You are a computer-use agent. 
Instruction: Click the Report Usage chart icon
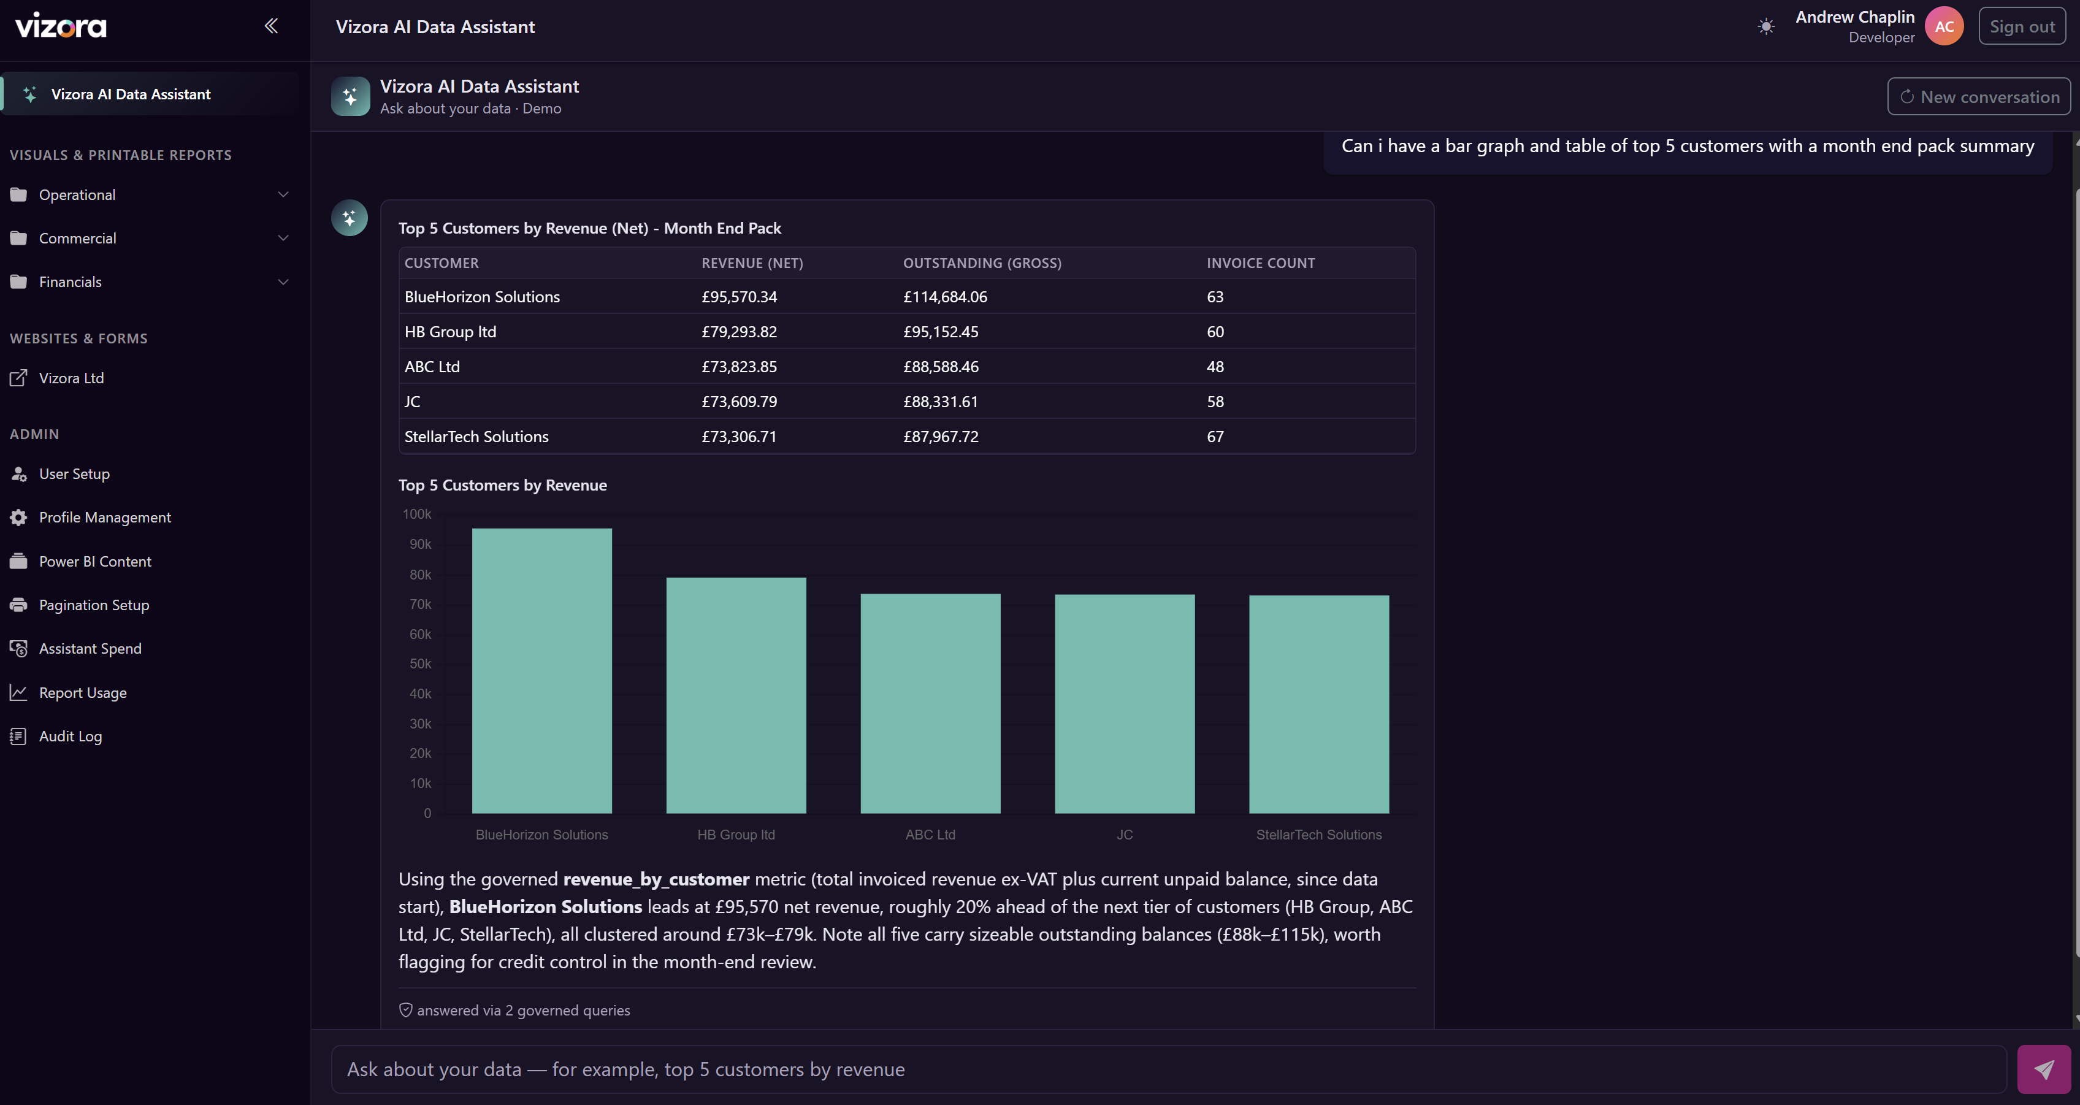coord(18,692)
